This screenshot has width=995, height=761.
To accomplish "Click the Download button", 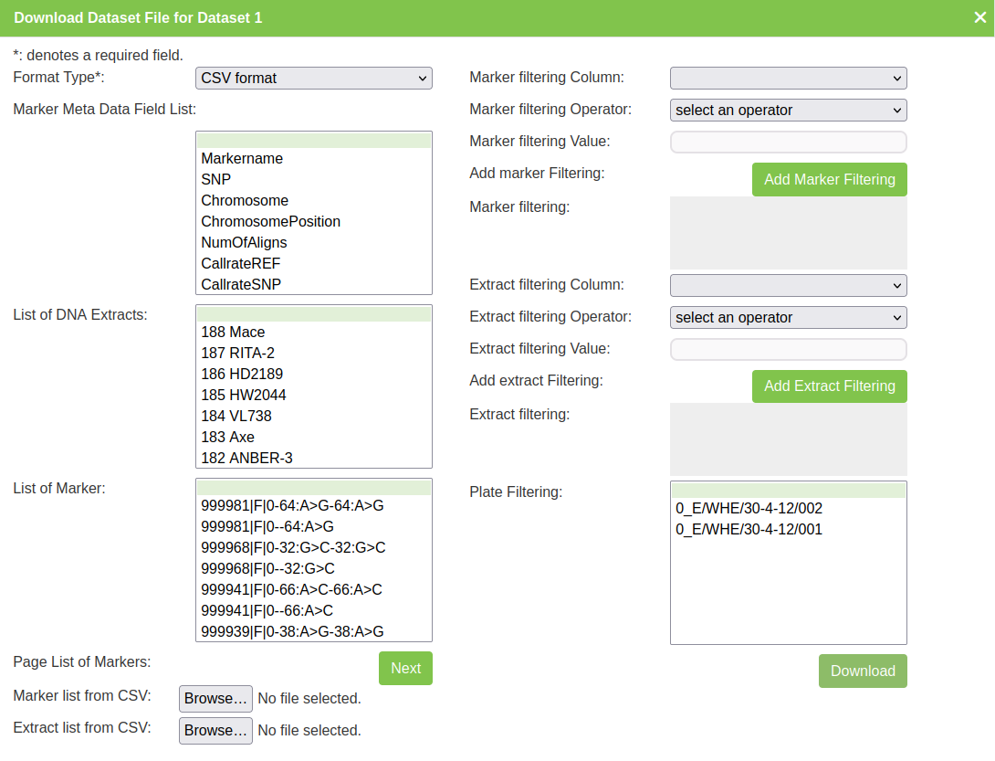I will 862,671.
